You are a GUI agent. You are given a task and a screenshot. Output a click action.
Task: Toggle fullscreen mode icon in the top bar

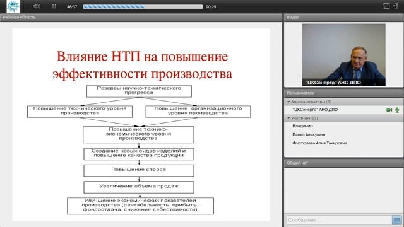coord(386,6)
